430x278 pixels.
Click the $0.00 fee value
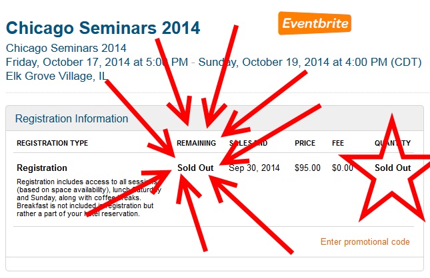[x=343, y=168]
